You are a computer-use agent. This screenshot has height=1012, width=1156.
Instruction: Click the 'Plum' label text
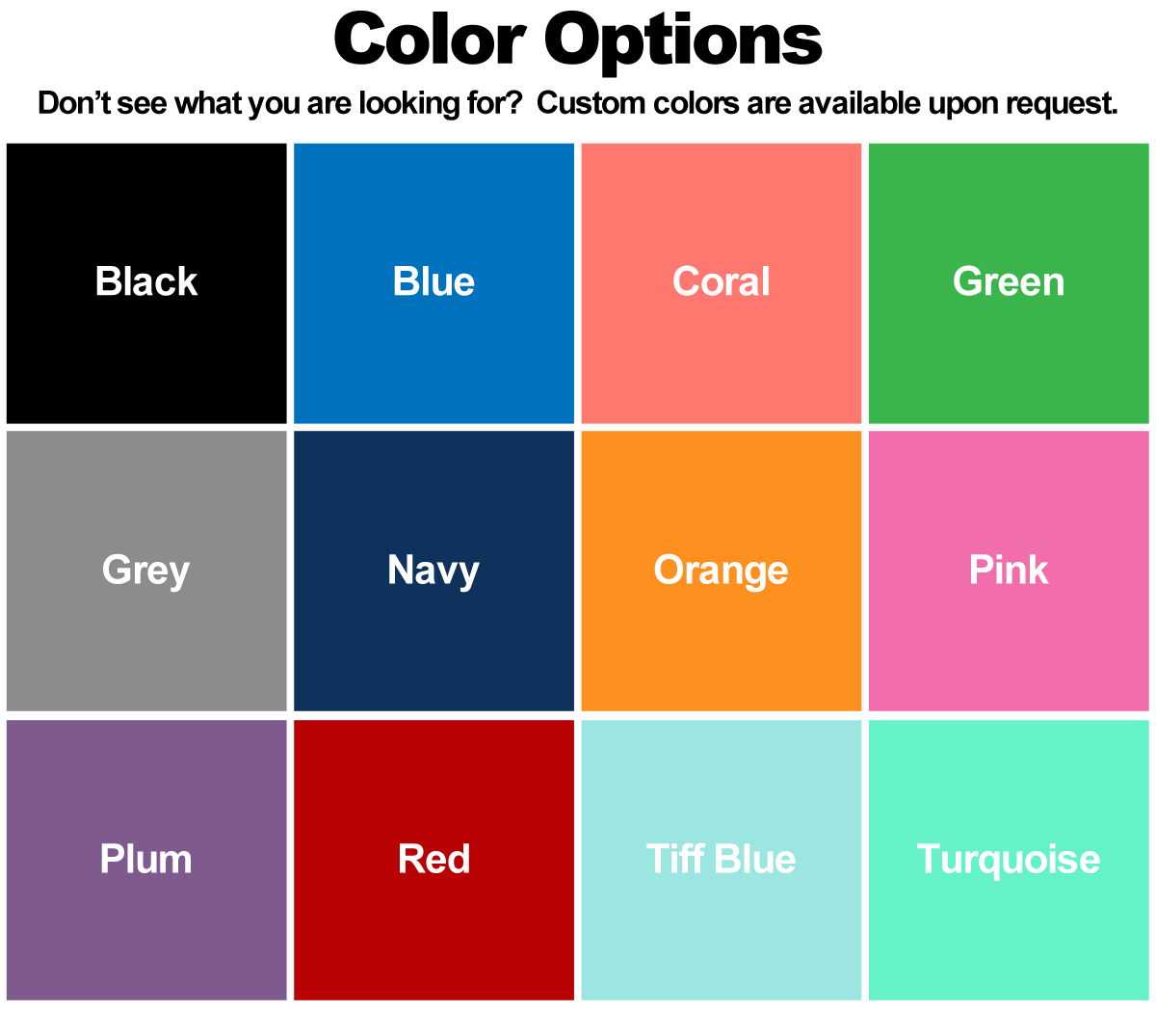click(146, 859)
